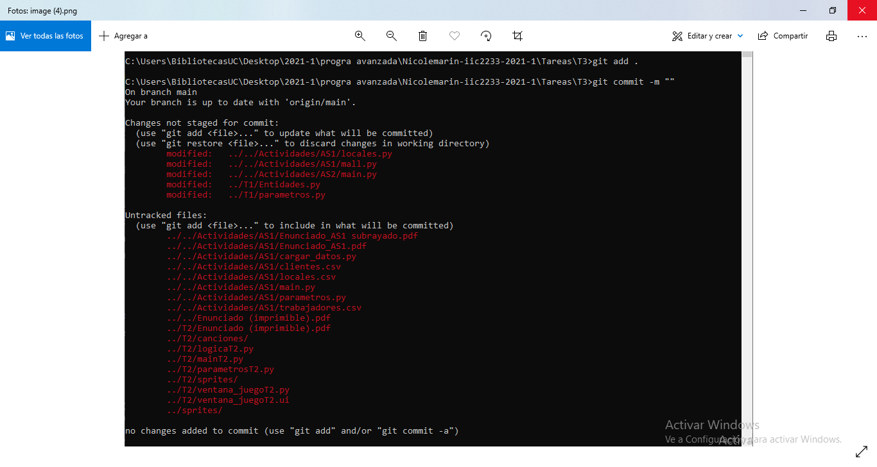Toggle the favorite heart on this photo
877x467 pixels.
pyautogui.click(x=455, y=36)
